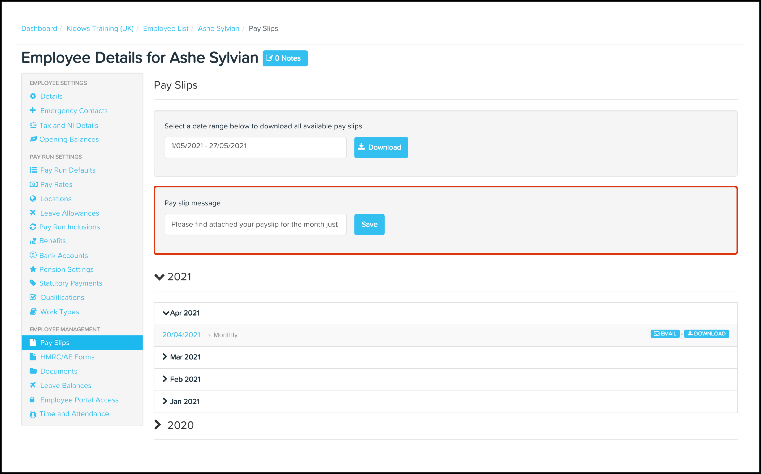Open HMRC/AE Forms in the sidebar
Viewport: 761px width, 474px height.
67,357
